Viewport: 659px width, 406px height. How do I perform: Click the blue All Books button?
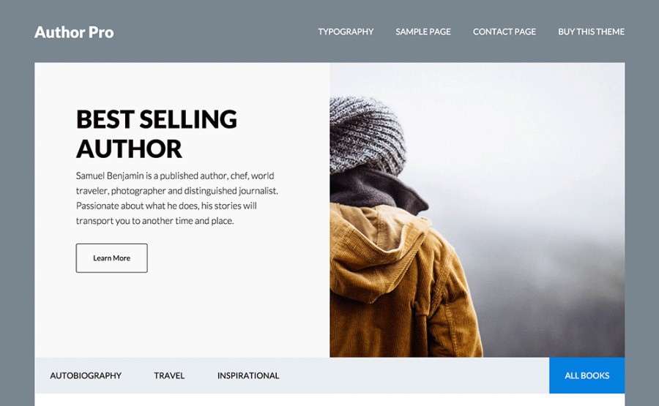click(587, 375)
